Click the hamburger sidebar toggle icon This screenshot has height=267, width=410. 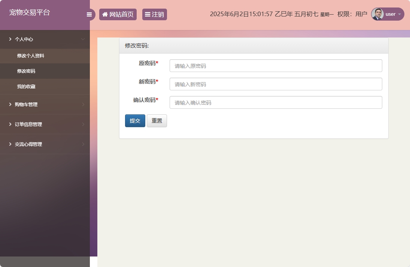pos(89,14)
